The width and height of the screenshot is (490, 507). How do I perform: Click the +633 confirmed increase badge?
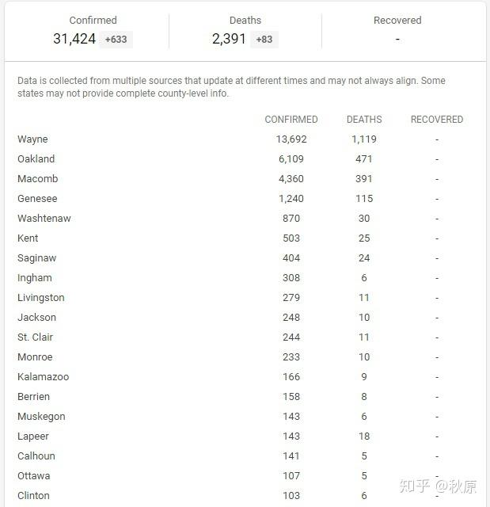[116, 40]
